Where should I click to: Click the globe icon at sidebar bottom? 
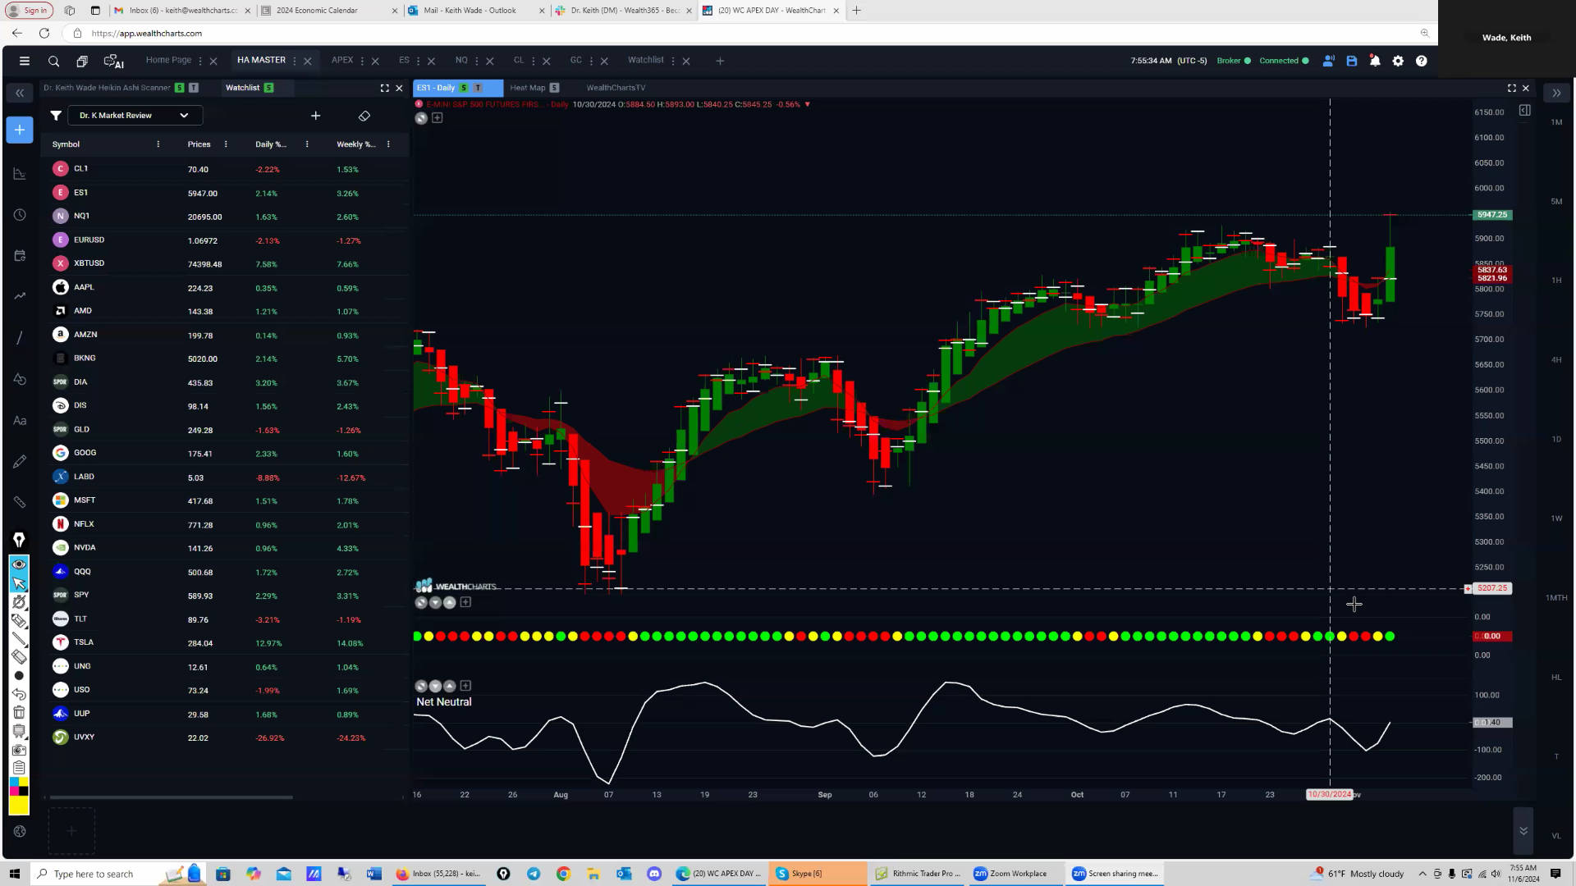(x=20, y=831)
